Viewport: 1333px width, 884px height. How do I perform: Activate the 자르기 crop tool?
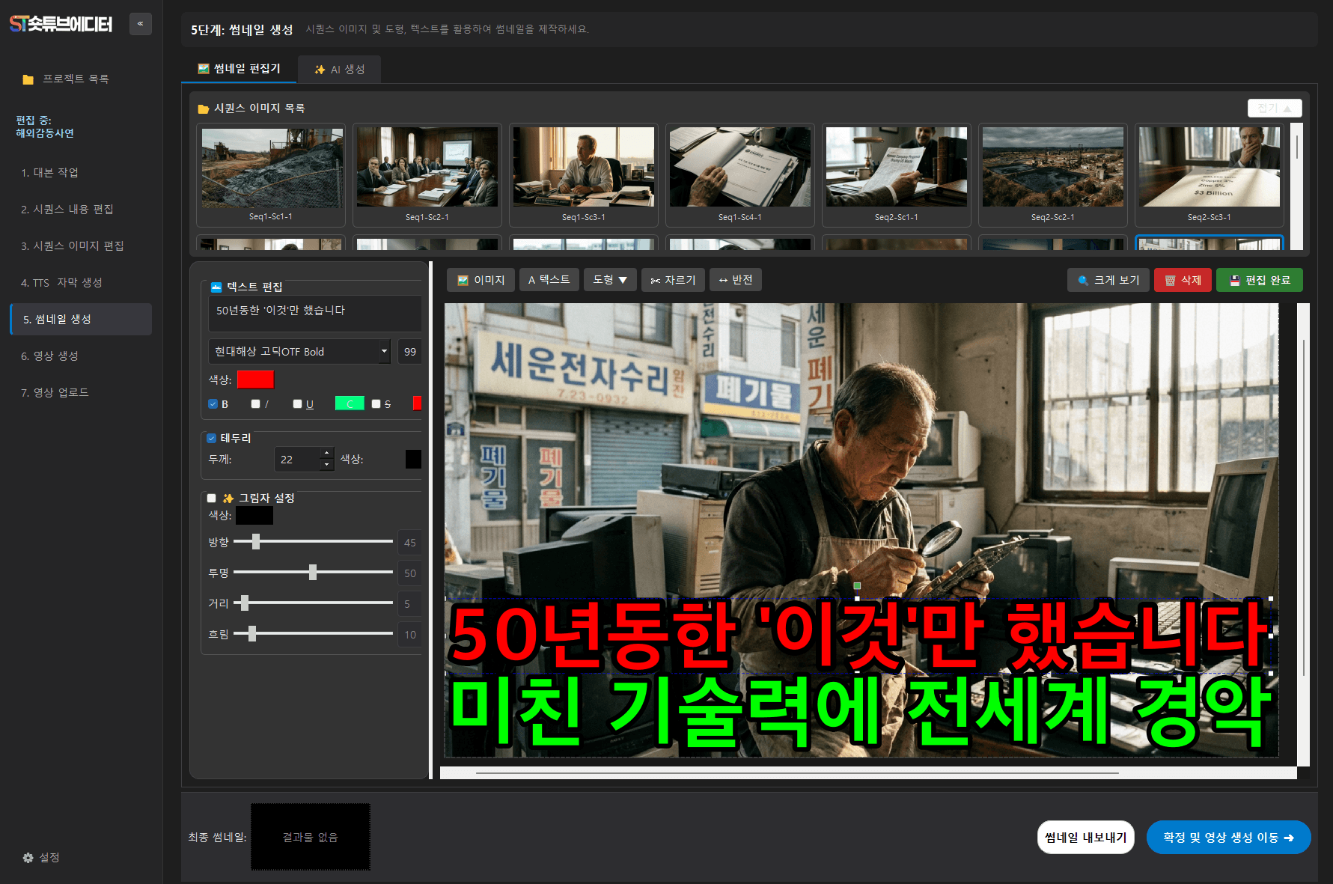673,279
